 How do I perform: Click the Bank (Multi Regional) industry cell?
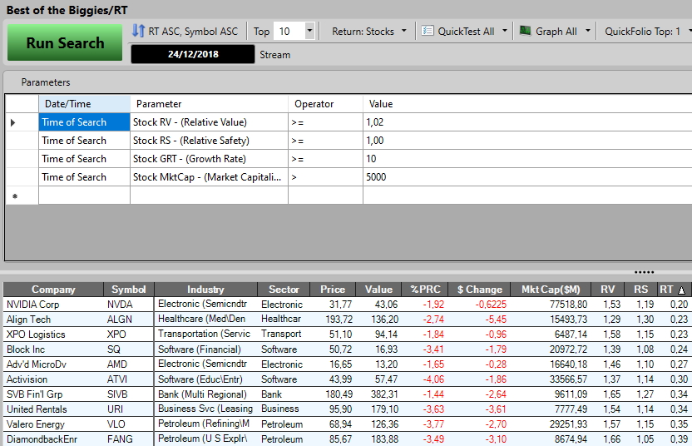point(205,394)
